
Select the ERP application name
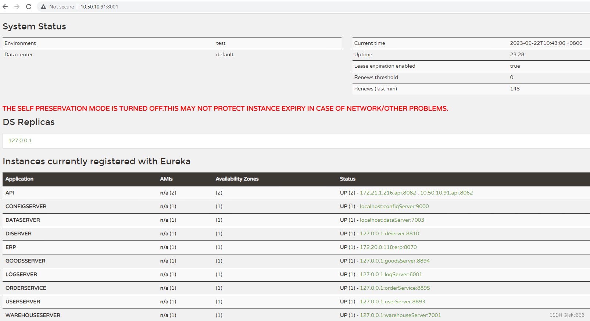[x=11, y=247]
